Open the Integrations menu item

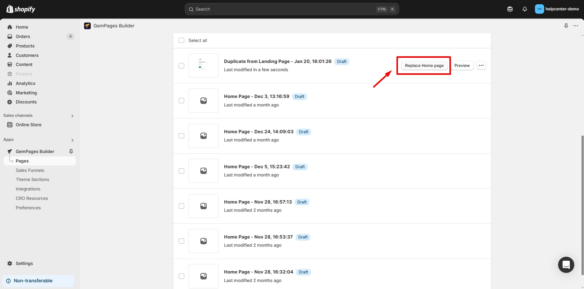(x=28, y=189)
